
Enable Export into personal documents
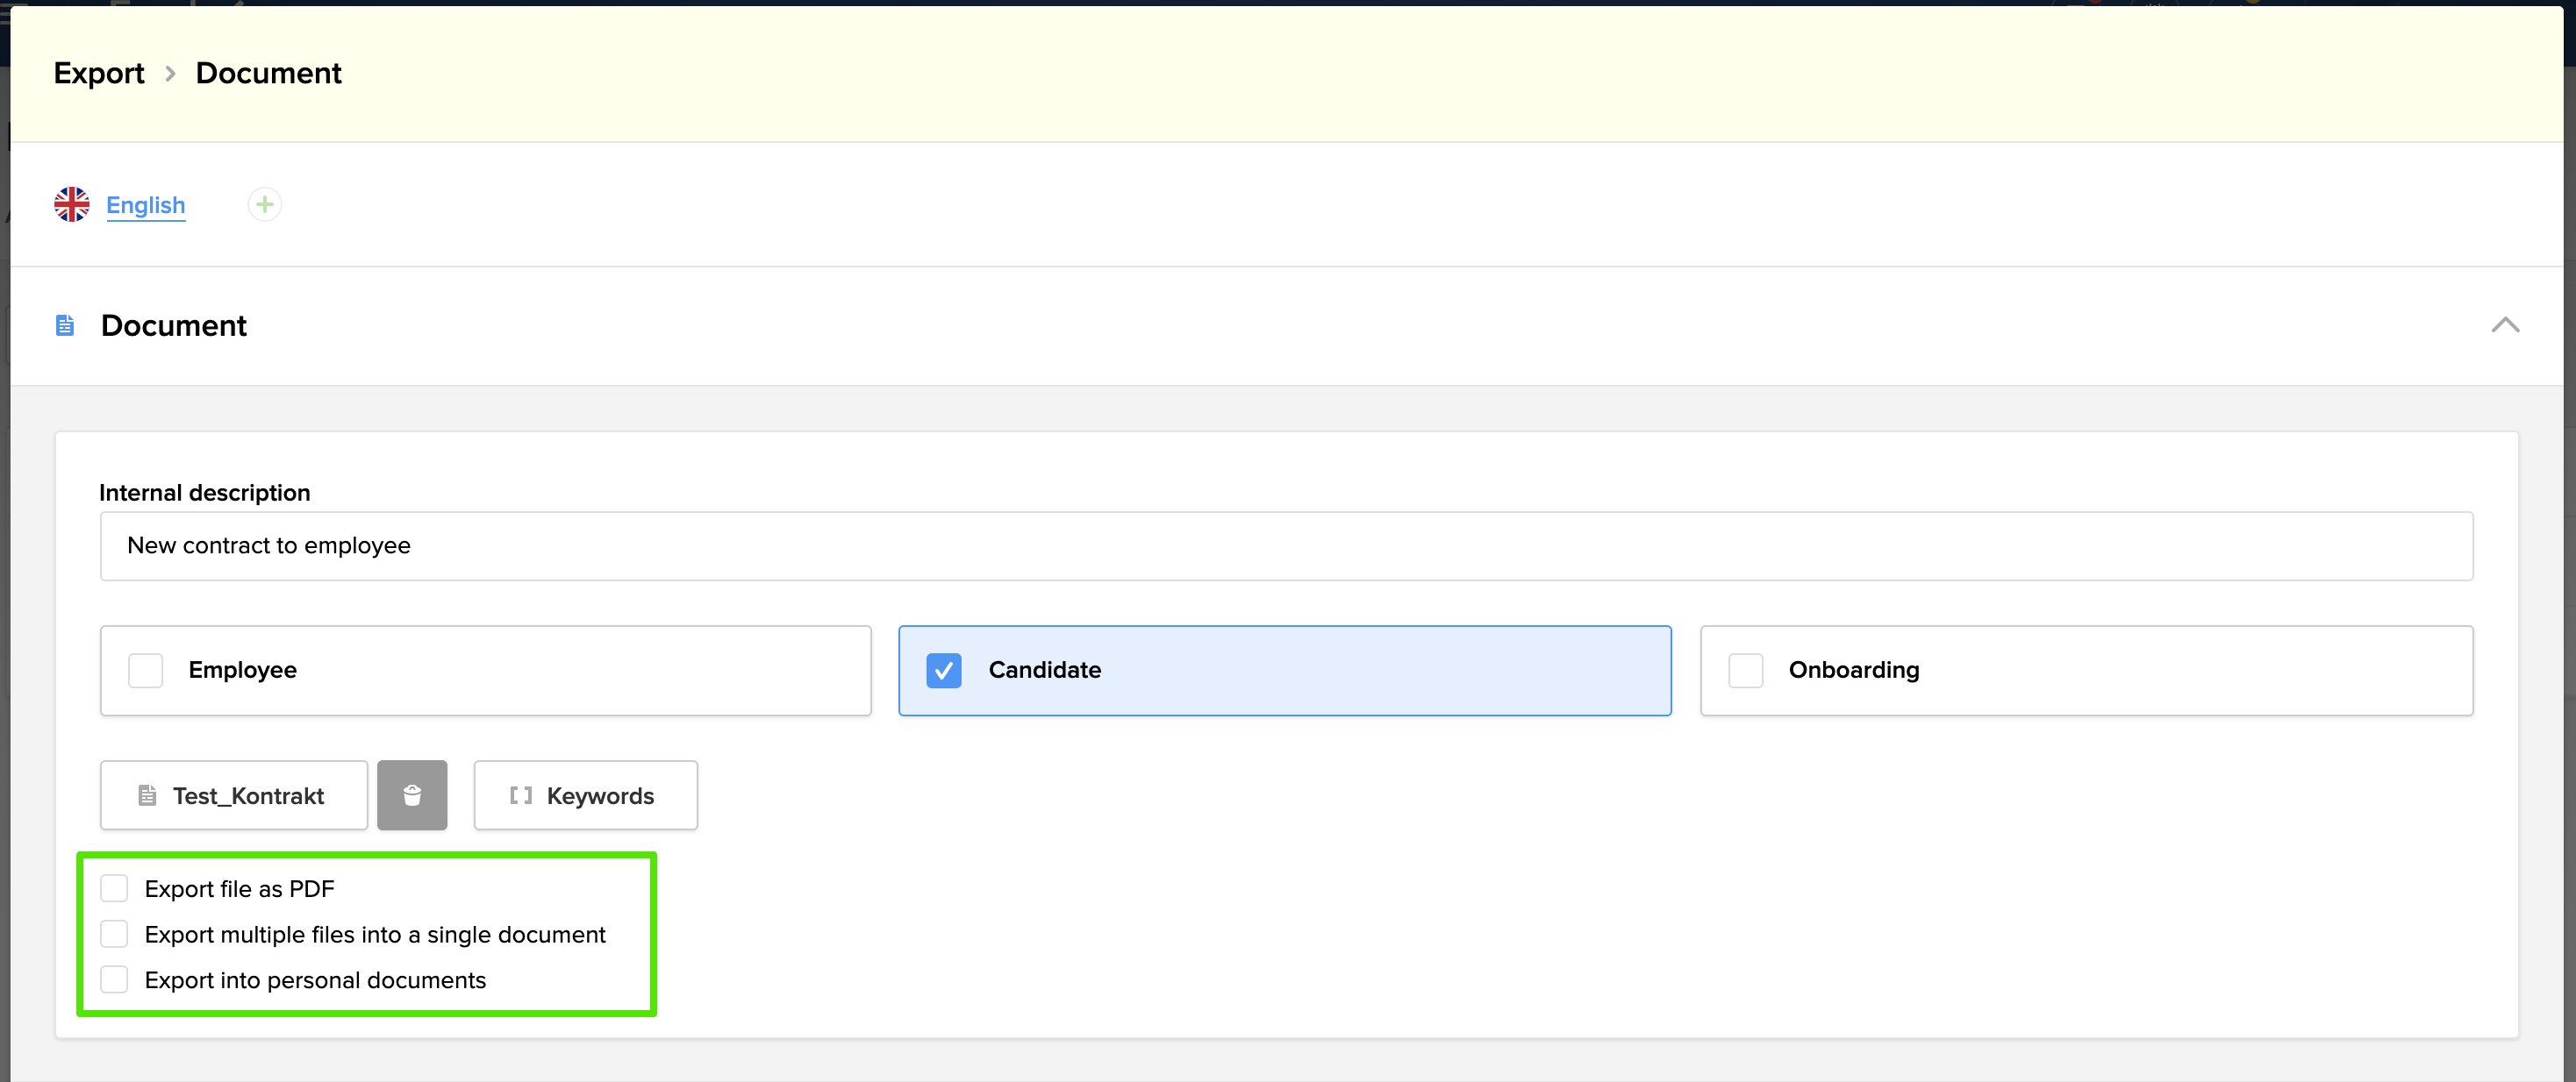click(x=114, y=980)
